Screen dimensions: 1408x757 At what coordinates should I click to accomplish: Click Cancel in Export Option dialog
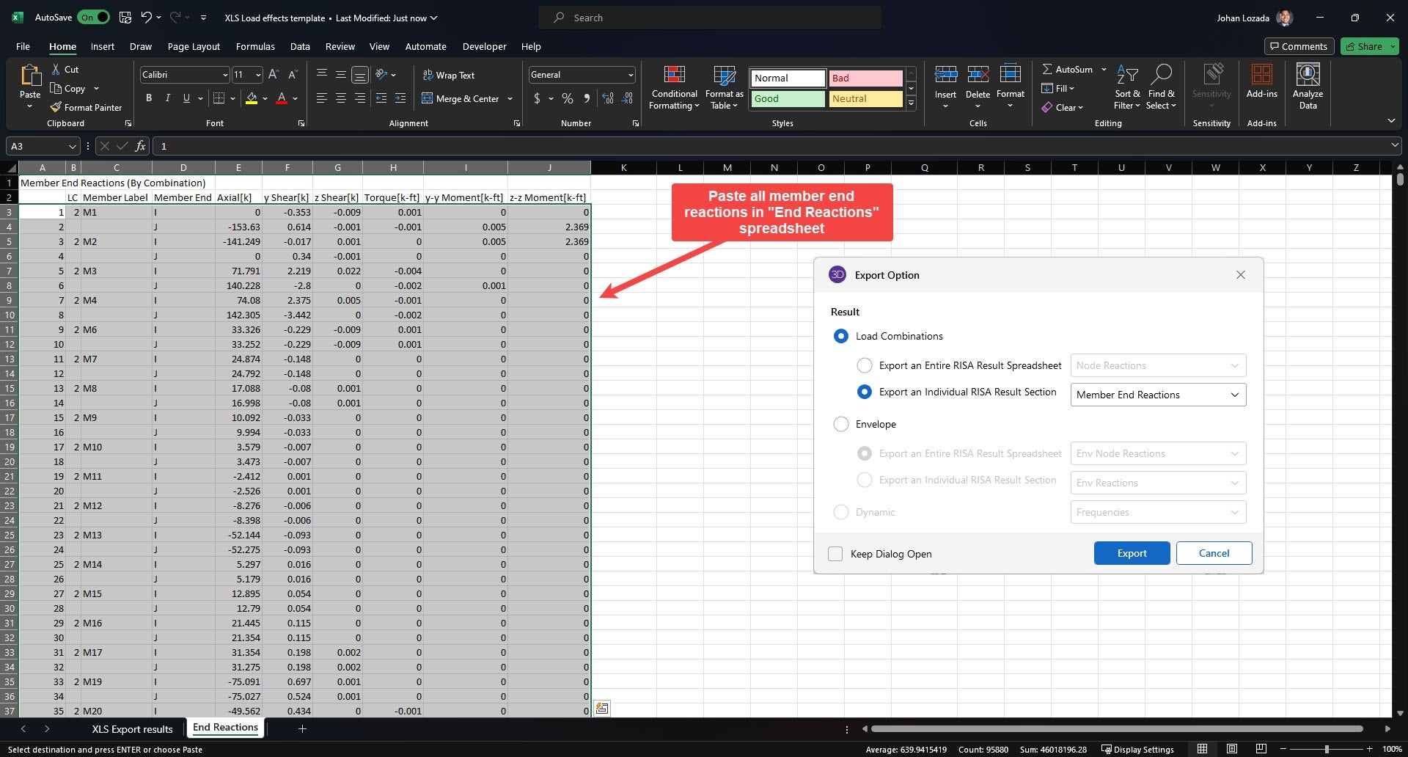(x=1214, y=553)
